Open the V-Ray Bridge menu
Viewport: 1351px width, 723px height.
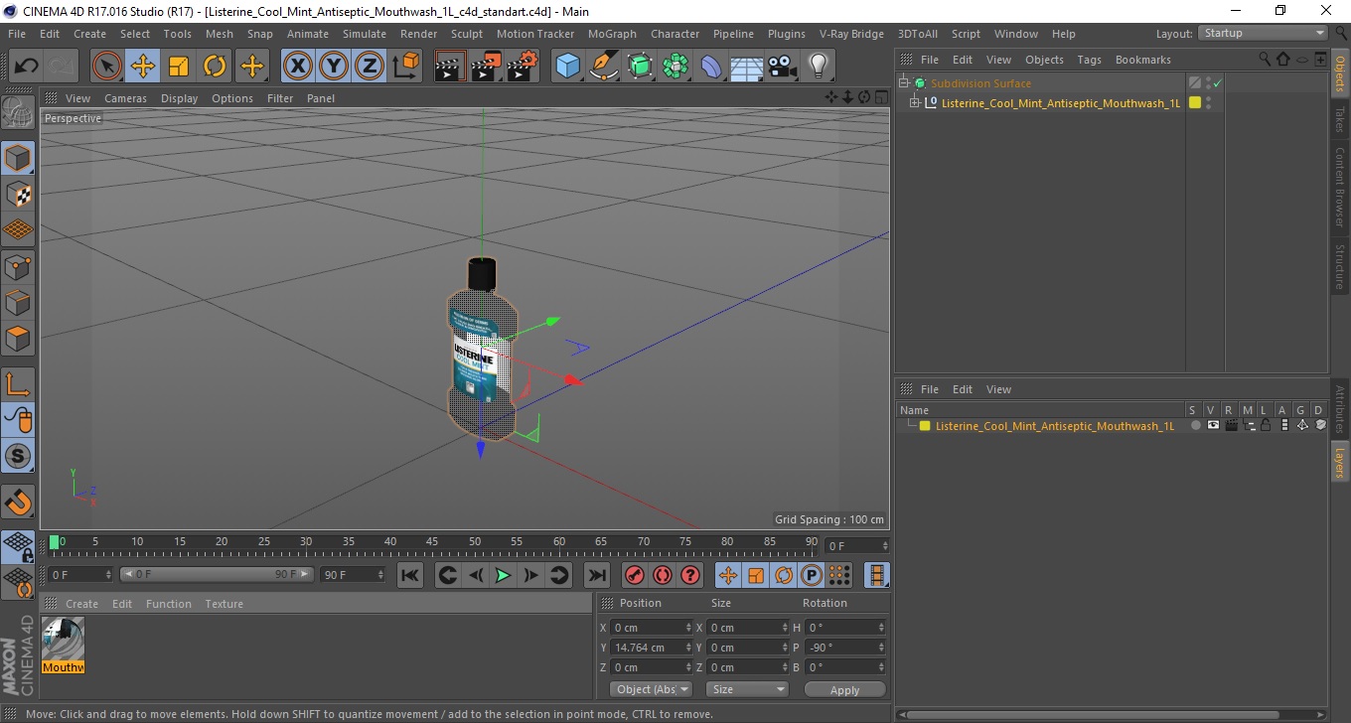[x=851, y=34]
